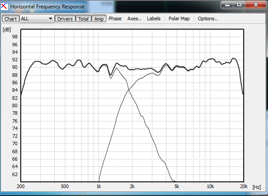Toggle the Drivers curve display
The image size is (268, 196).
pyautogui.click(x=65, y=19)
